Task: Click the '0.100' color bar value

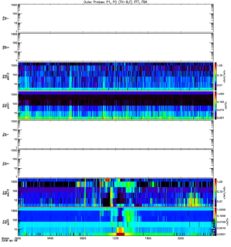Action: point(221,102)
